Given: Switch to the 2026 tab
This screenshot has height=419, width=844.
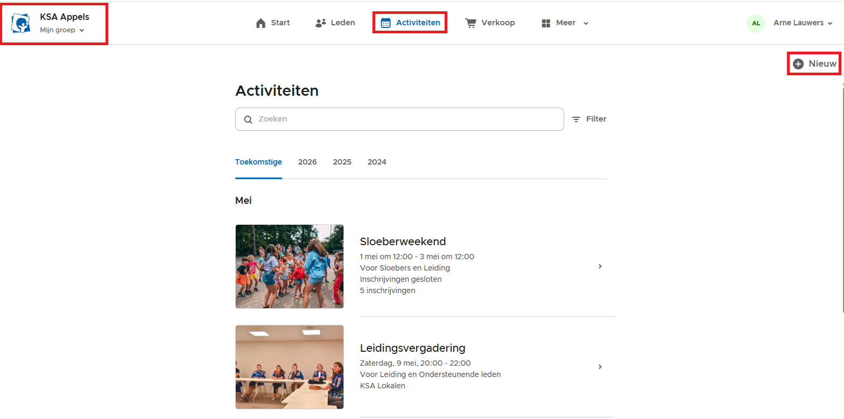Looking at the screenshot, I should tap(307, 162).
